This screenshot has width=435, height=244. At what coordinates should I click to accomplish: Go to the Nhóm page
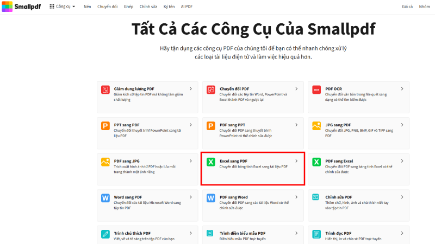click(425, 7)
